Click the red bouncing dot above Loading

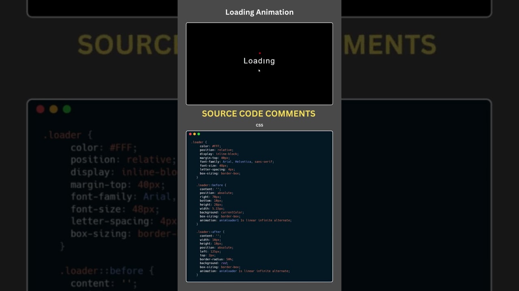coord(259,53)
